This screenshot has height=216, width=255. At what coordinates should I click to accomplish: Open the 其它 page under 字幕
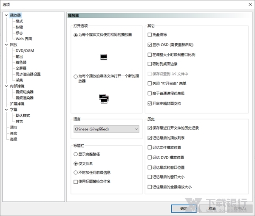pos(19,122)
